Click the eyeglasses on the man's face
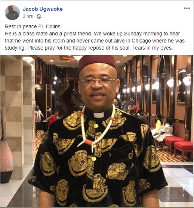194x208 pixels. pos(98,81)
